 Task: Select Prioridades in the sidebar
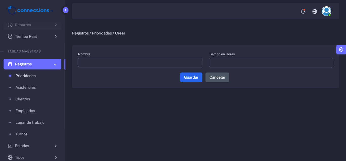[x=25, y=76]
